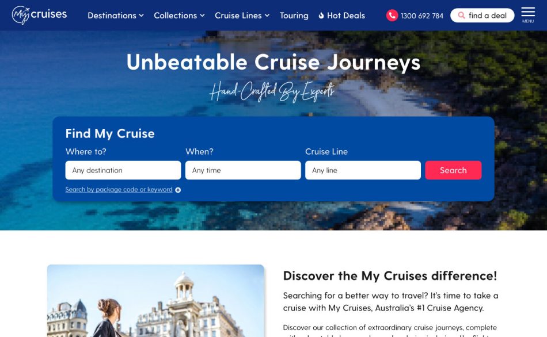Expand the Destinations dropdown menu

click(x=116, y=16)
